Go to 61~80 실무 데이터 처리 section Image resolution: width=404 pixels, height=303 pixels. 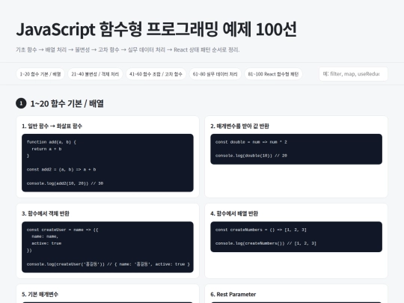click(x=215, y=74)
